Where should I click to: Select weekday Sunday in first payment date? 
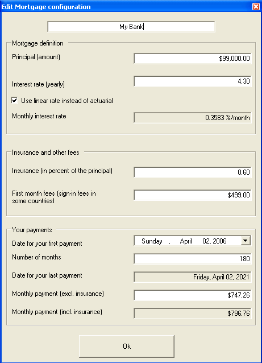coord(152,241)
